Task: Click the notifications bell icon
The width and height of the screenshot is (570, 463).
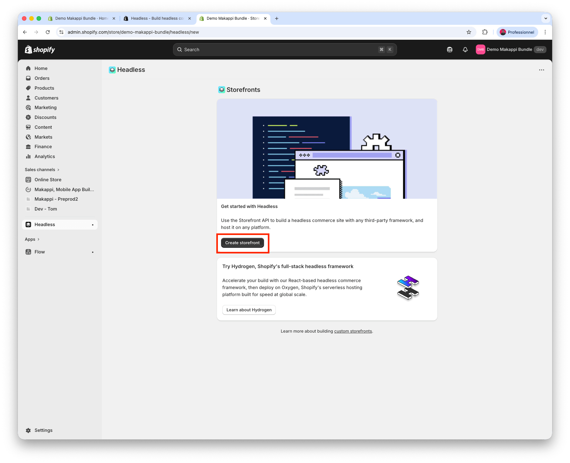Action: tap(465, 50)
